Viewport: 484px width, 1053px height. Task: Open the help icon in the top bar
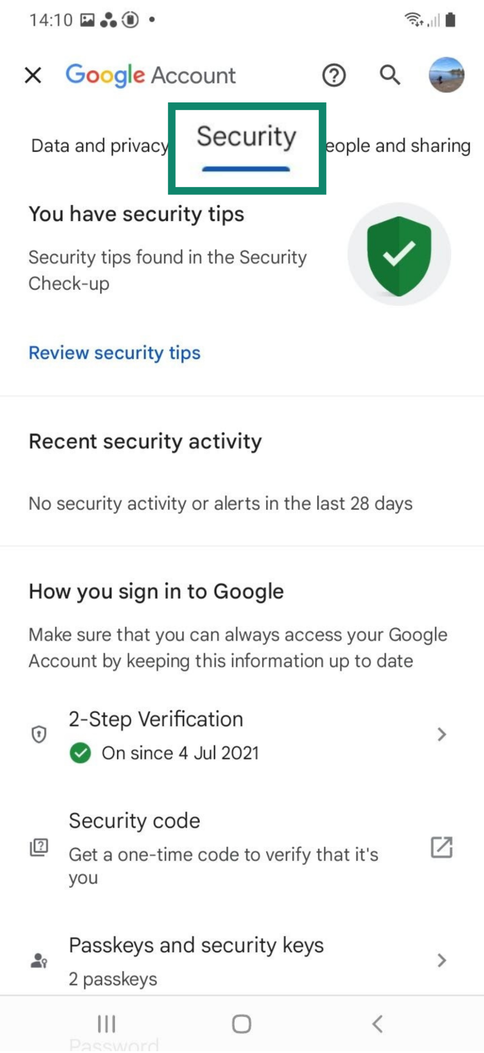[334, 76]
